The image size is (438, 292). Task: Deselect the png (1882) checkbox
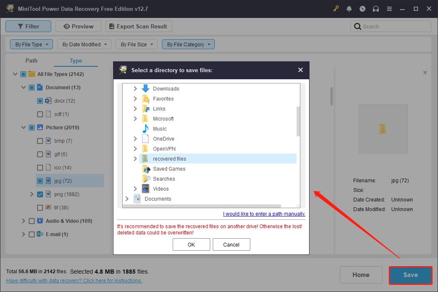click(x=40, y=194)
